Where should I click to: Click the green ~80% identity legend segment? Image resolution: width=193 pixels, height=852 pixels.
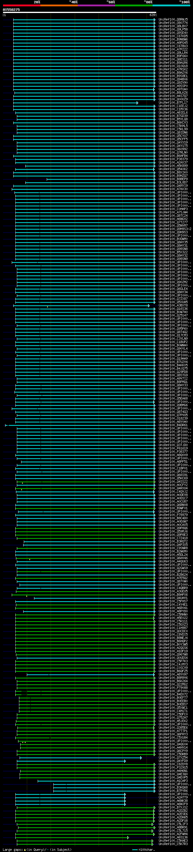point(134,5)
